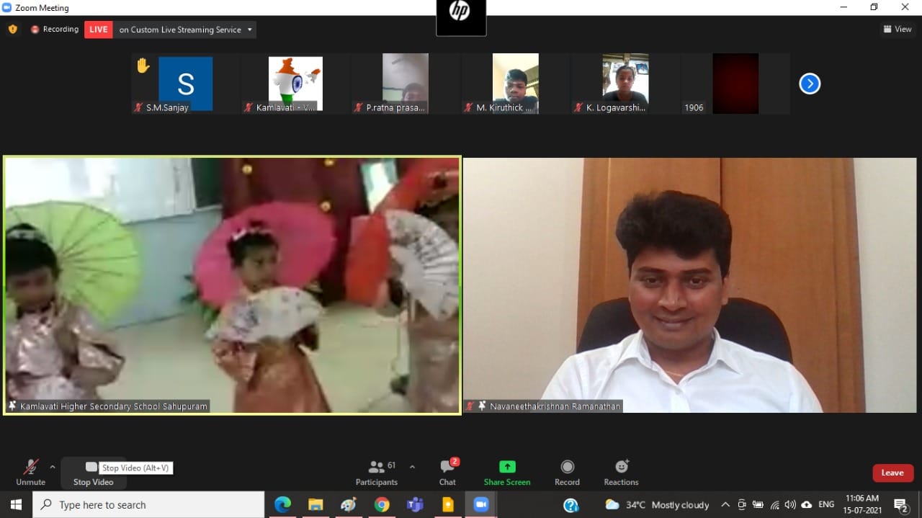The height and width of the screenshot is (518, 922).
Task: Show next participants with the blue arrow
Action: point(810,84)
